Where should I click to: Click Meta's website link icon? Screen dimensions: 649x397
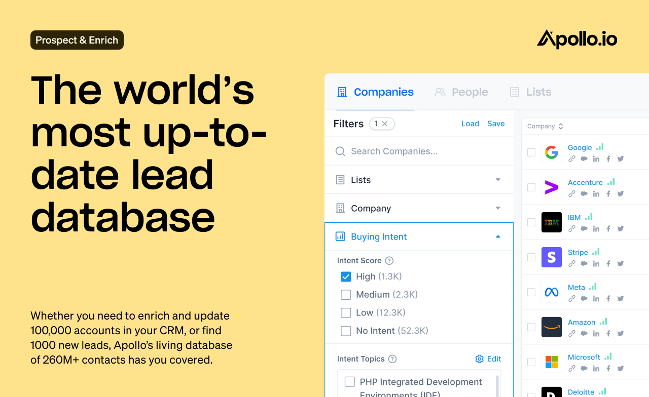coord(572,298)
